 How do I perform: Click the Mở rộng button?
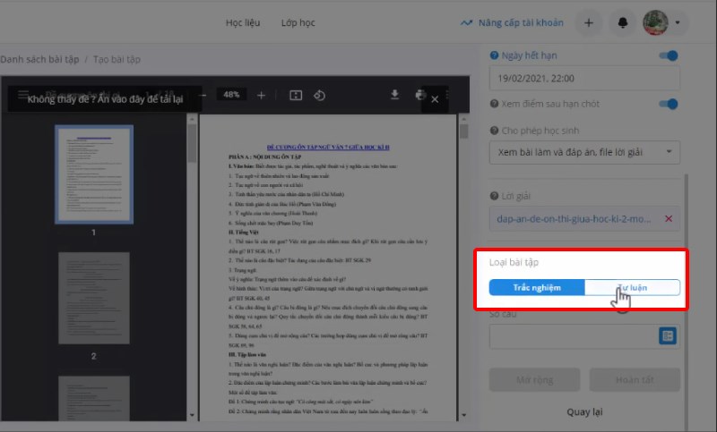coord(534,380)
